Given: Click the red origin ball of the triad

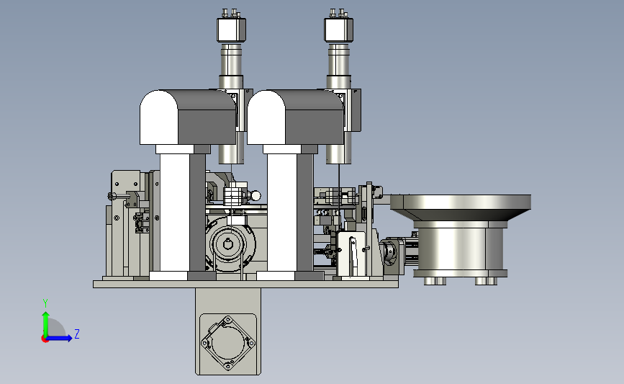Looking at the screenshot, I should pyautogui.click(x=45, y=339).
